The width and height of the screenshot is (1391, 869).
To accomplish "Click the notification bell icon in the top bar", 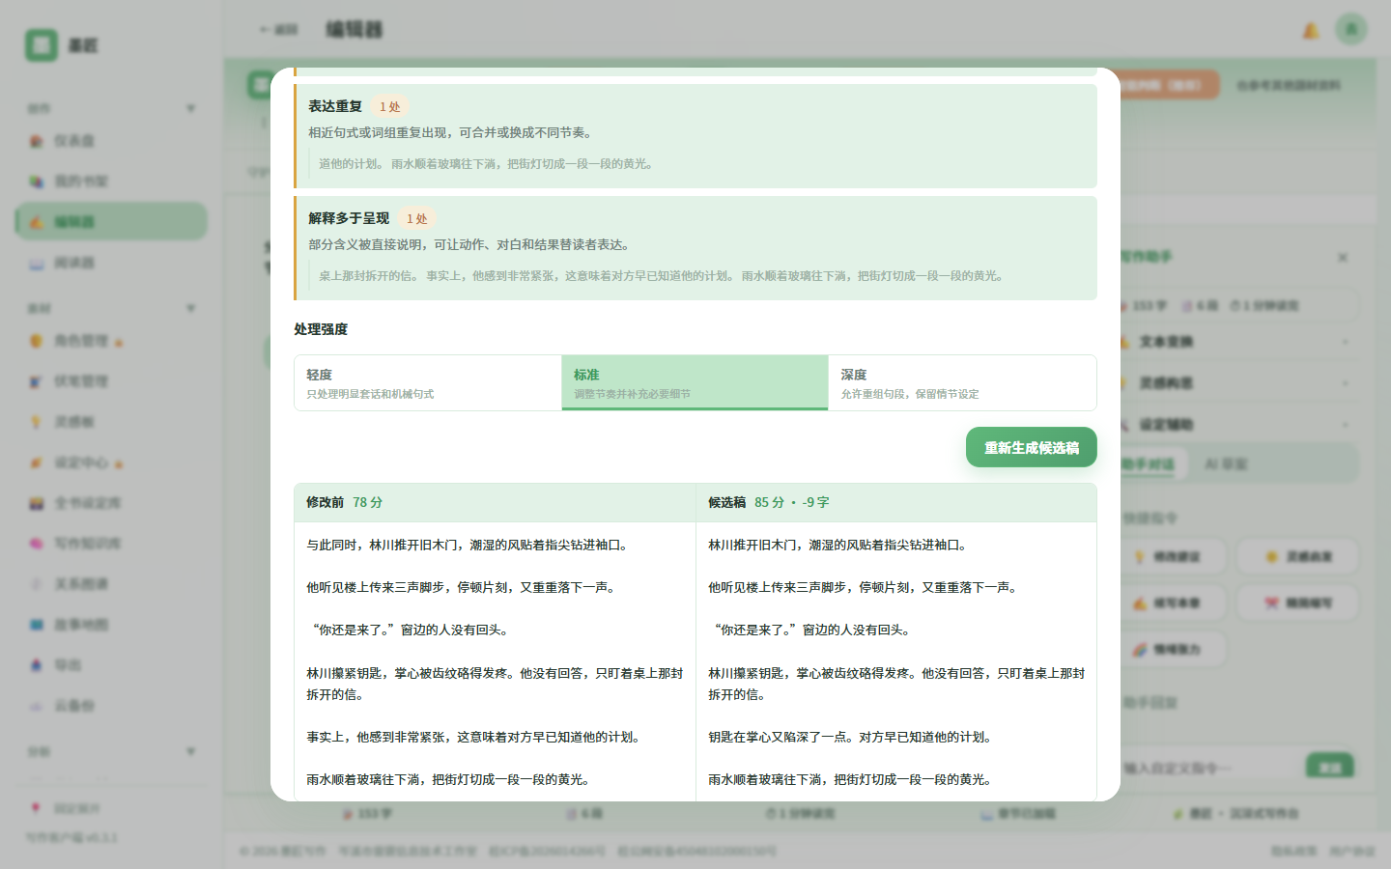I will (x=1311, y=30).
